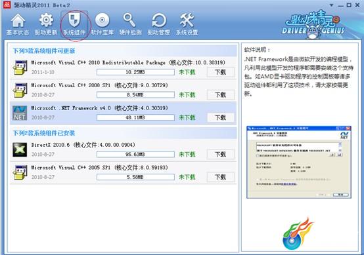
Task: Select the 下列2款系统组件已安装 header
Action: [x=44, y=133]
